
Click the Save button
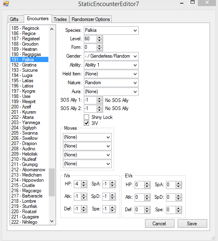[x=192, y=224]
